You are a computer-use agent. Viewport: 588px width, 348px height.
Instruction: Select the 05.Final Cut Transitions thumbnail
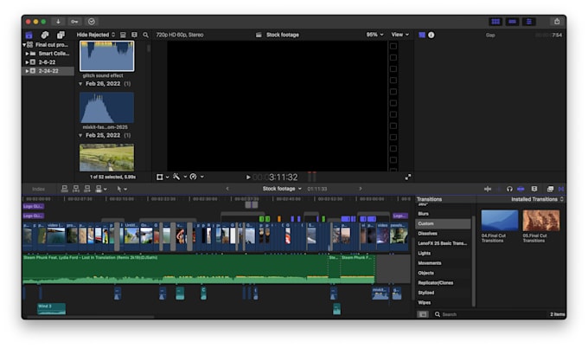click(x=540, y=221)
